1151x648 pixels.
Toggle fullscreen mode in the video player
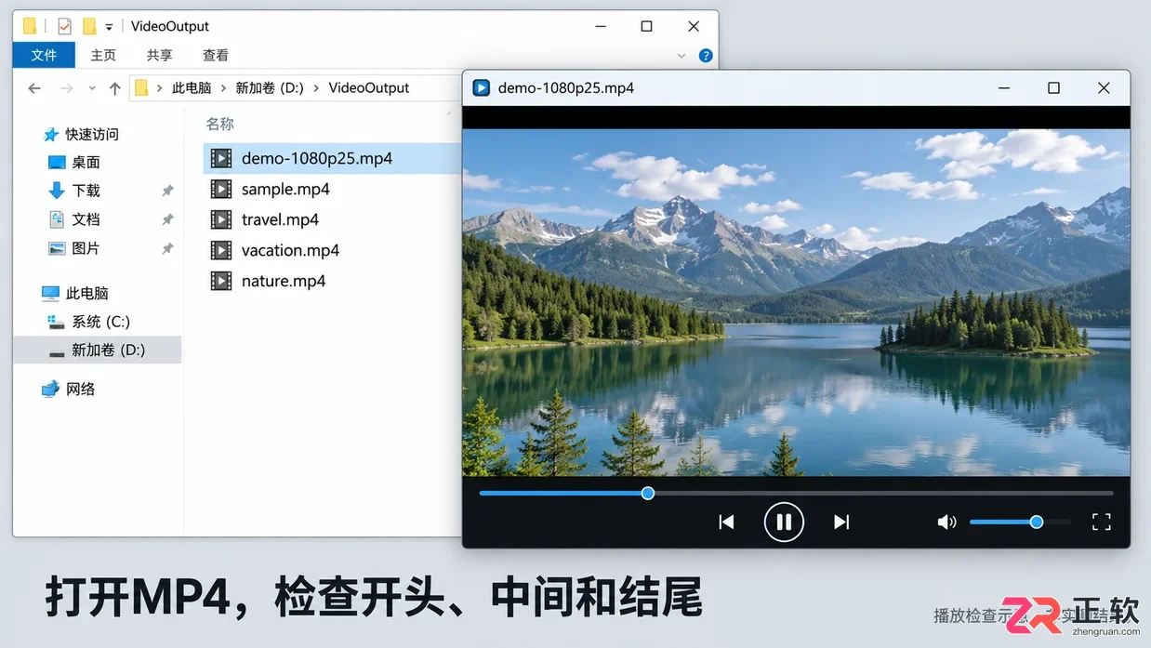click(x=1101, y=522)
